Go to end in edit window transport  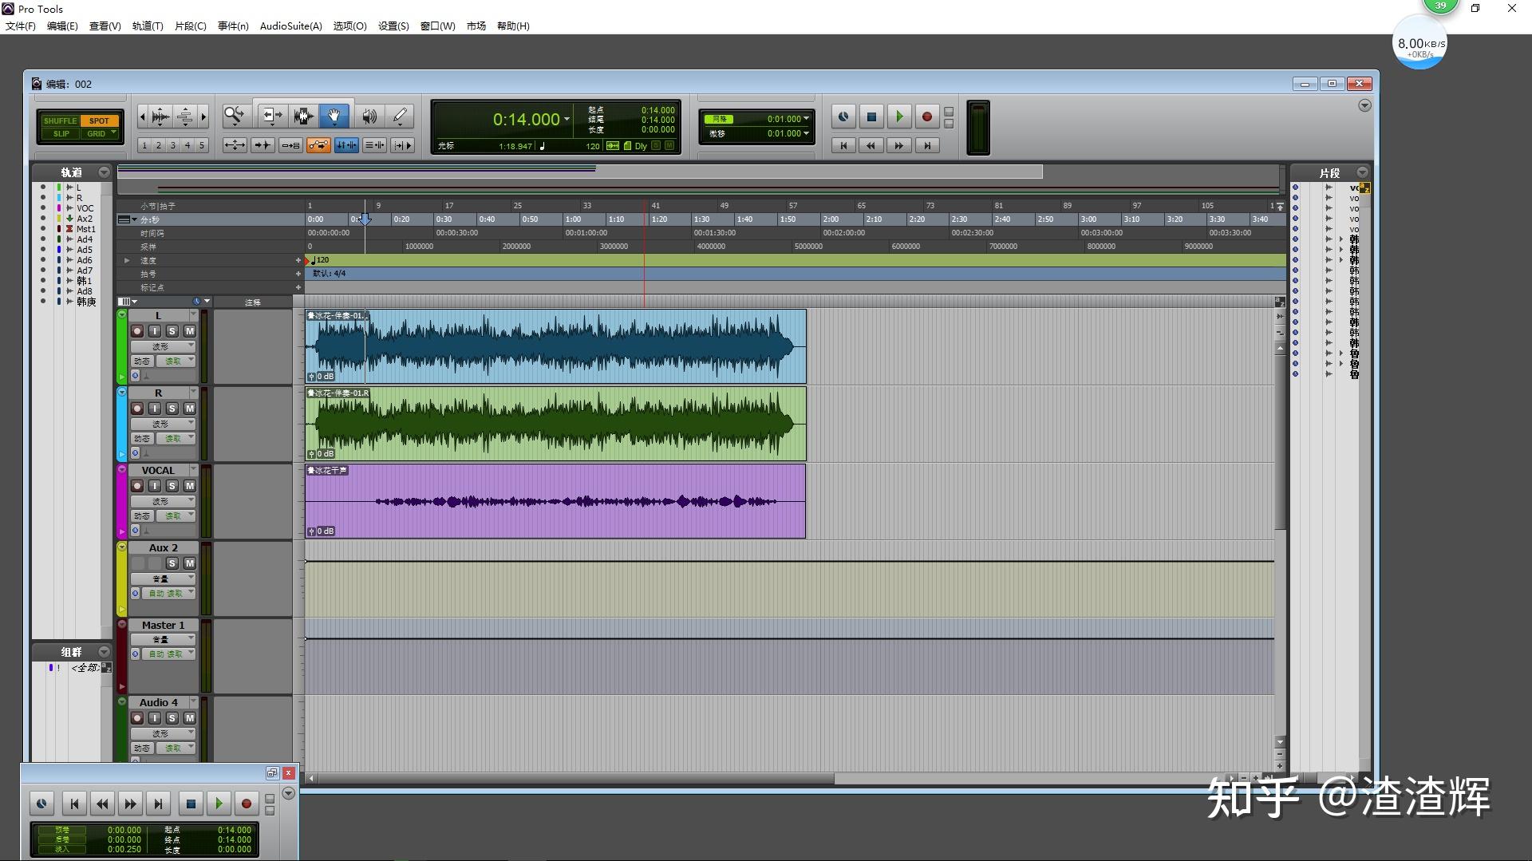tap(926, 145)
